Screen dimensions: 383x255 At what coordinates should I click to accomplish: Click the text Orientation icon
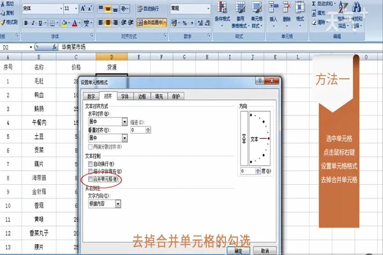[x=124, y=9]
